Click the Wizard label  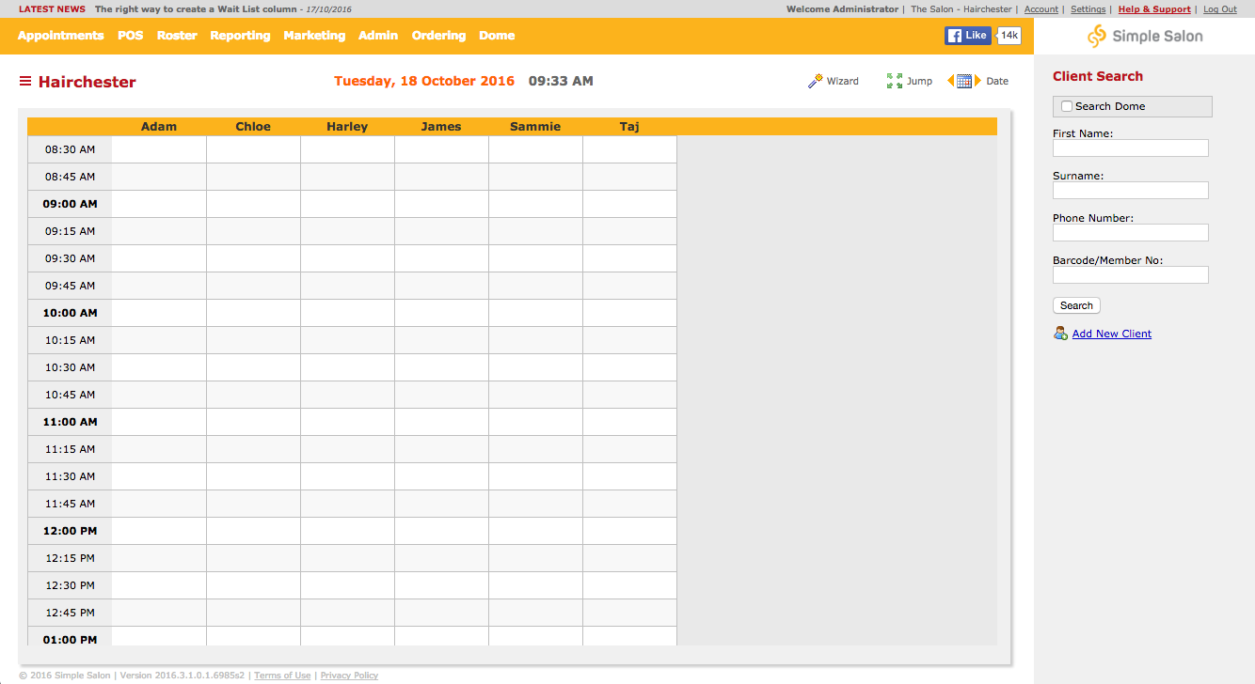pos(842,82)
